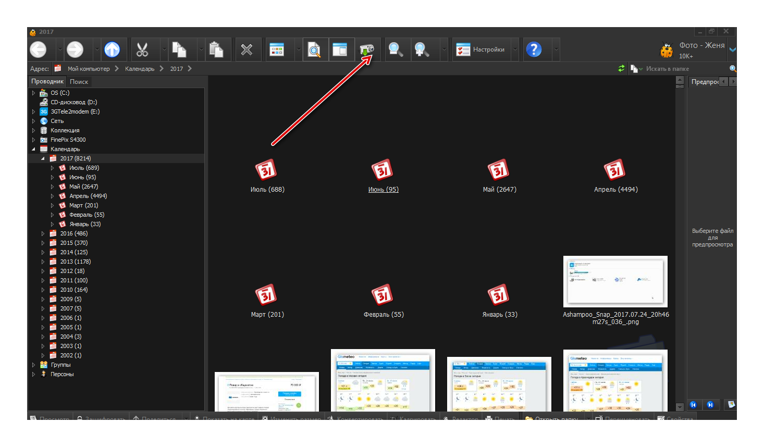Click the thumbnail area scroll-down arrow
This screenshot has width=764, height=447.
coord(680,407)
